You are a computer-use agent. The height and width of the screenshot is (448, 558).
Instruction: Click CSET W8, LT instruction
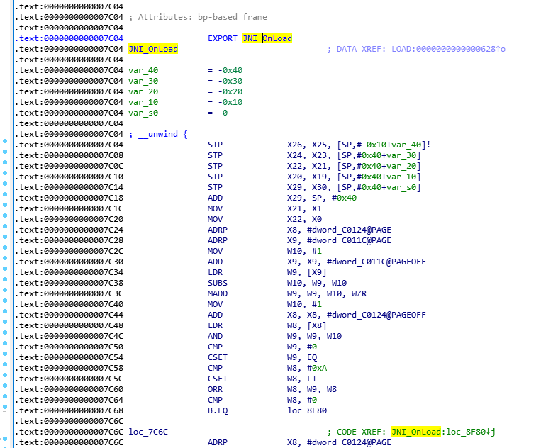(262, 379)
